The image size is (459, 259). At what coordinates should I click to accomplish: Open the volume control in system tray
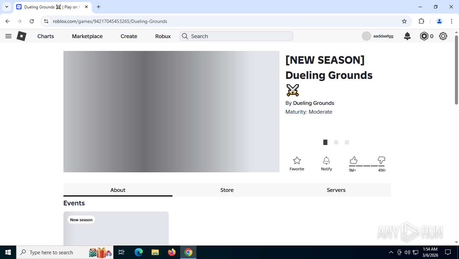(407, 252)
